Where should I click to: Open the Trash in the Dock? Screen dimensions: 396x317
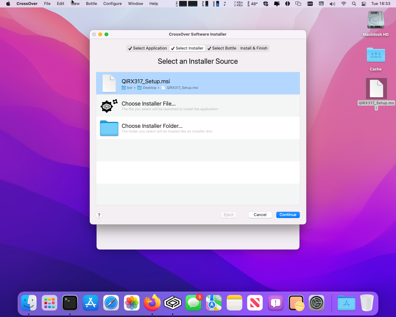[x=367, y=302]
